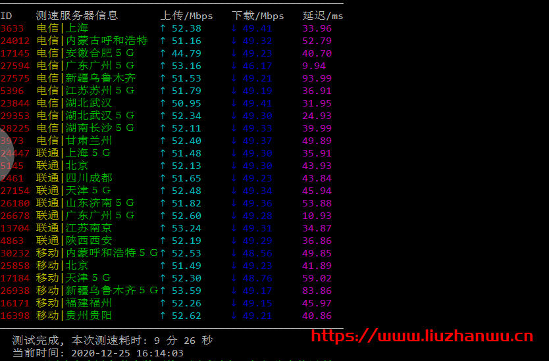
Task: Click the 9.94 latency value
Action: tap(314, 66)
